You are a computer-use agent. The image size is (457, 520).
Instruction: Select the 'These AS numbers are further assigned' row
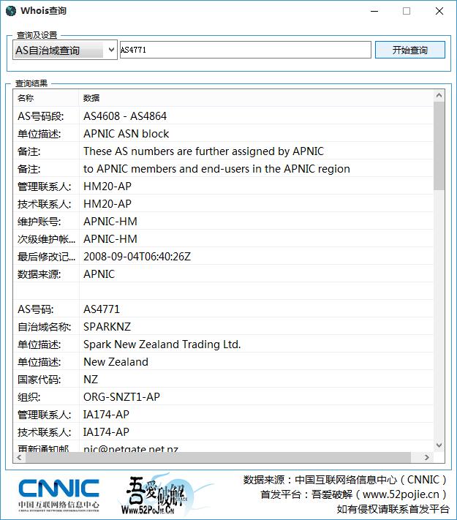[223, 151]
